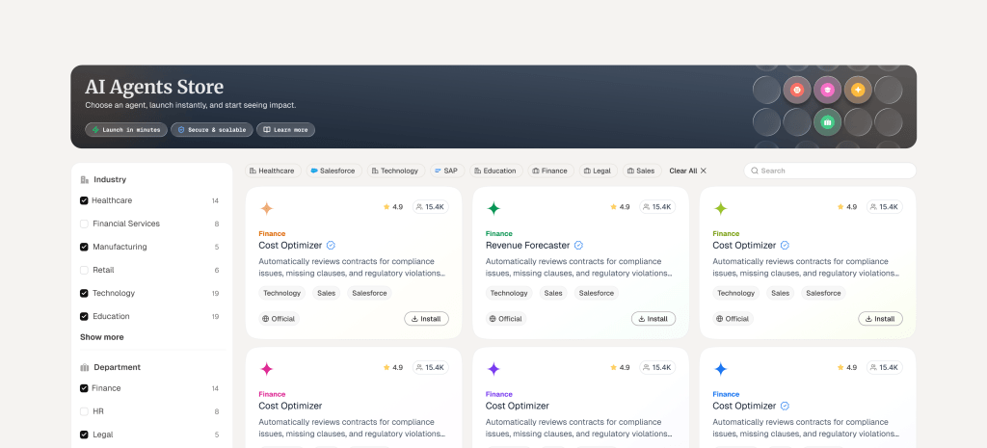The height and width of the screenshot is (448, 987).
Task: Click the SAP filter chip
Action: [447, 171]
